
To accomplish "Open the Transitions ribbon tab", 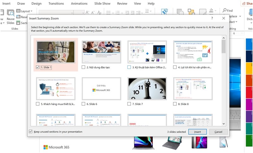I will click(x=56, y=3).
